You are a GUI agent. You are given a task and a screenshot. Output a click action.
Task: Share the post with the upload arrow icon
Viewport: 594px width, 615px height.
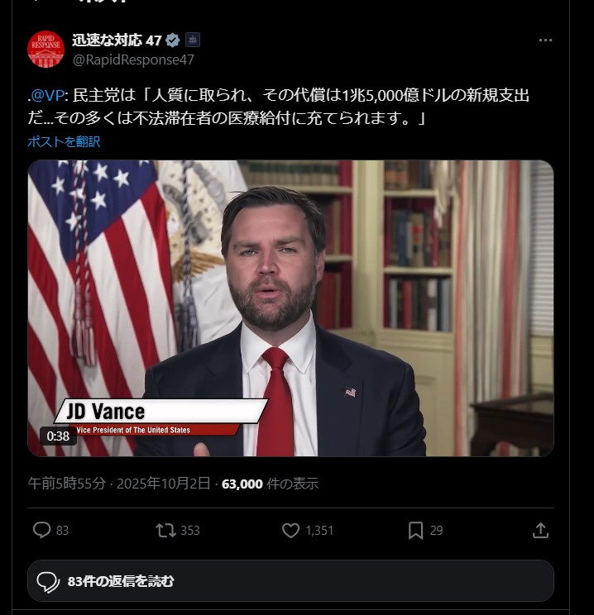pyautogui.click(x=540, y=531)
